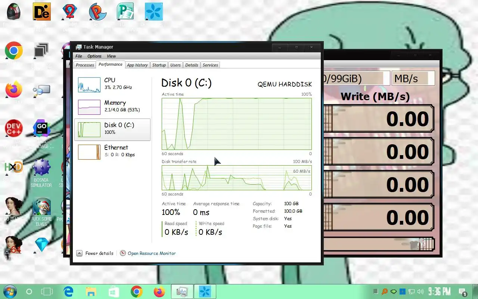Open the File menu in Task Manager

(x=79, y=56)
